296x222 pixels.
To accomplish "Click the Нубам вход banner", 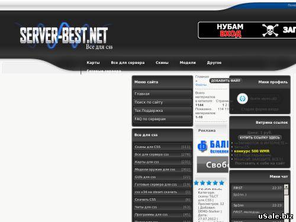I will coord(230,30).
